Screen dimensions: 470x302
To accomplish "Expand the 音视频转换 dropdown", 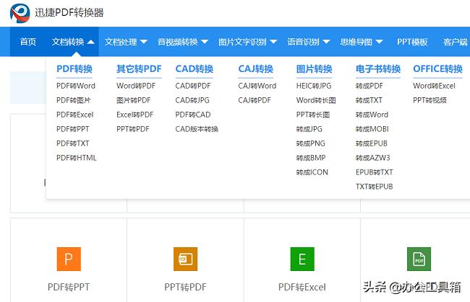I will coord(205,42).
